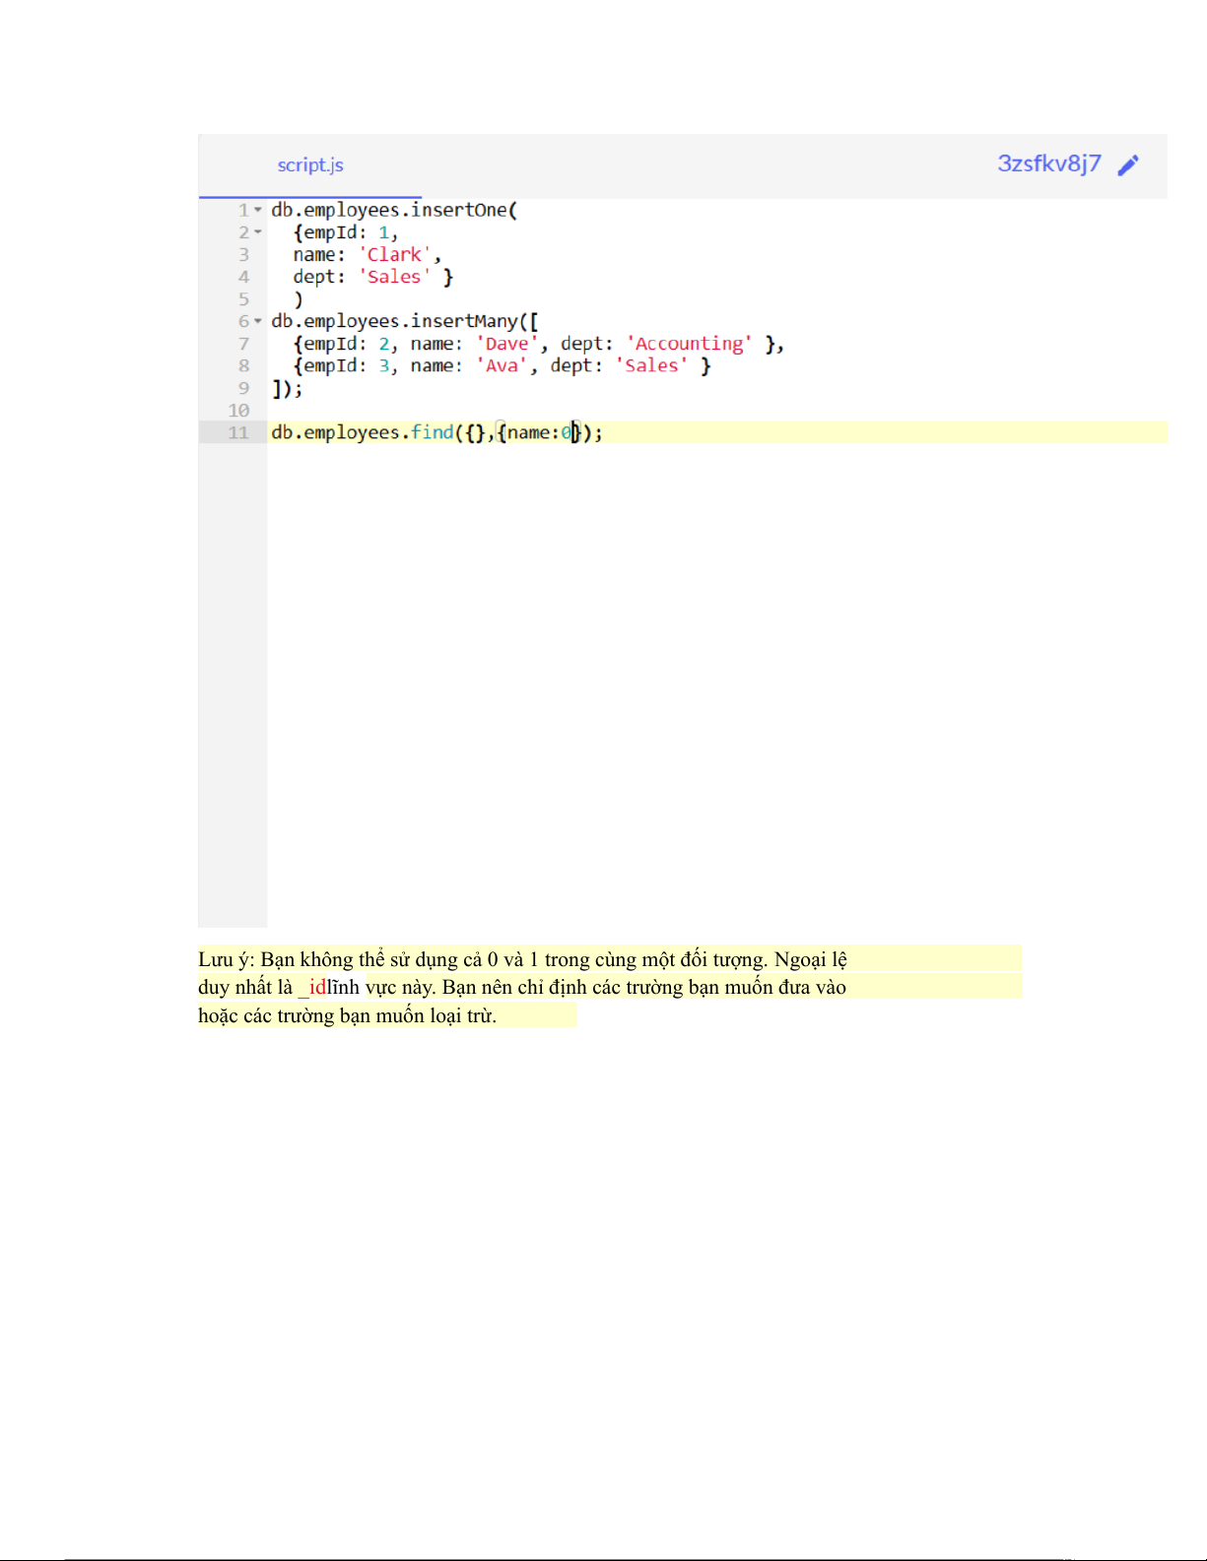The height and width of the screenshot is (1561, 1207).
Task: Place cursor on the 'Dave' string
Action: 506,344
